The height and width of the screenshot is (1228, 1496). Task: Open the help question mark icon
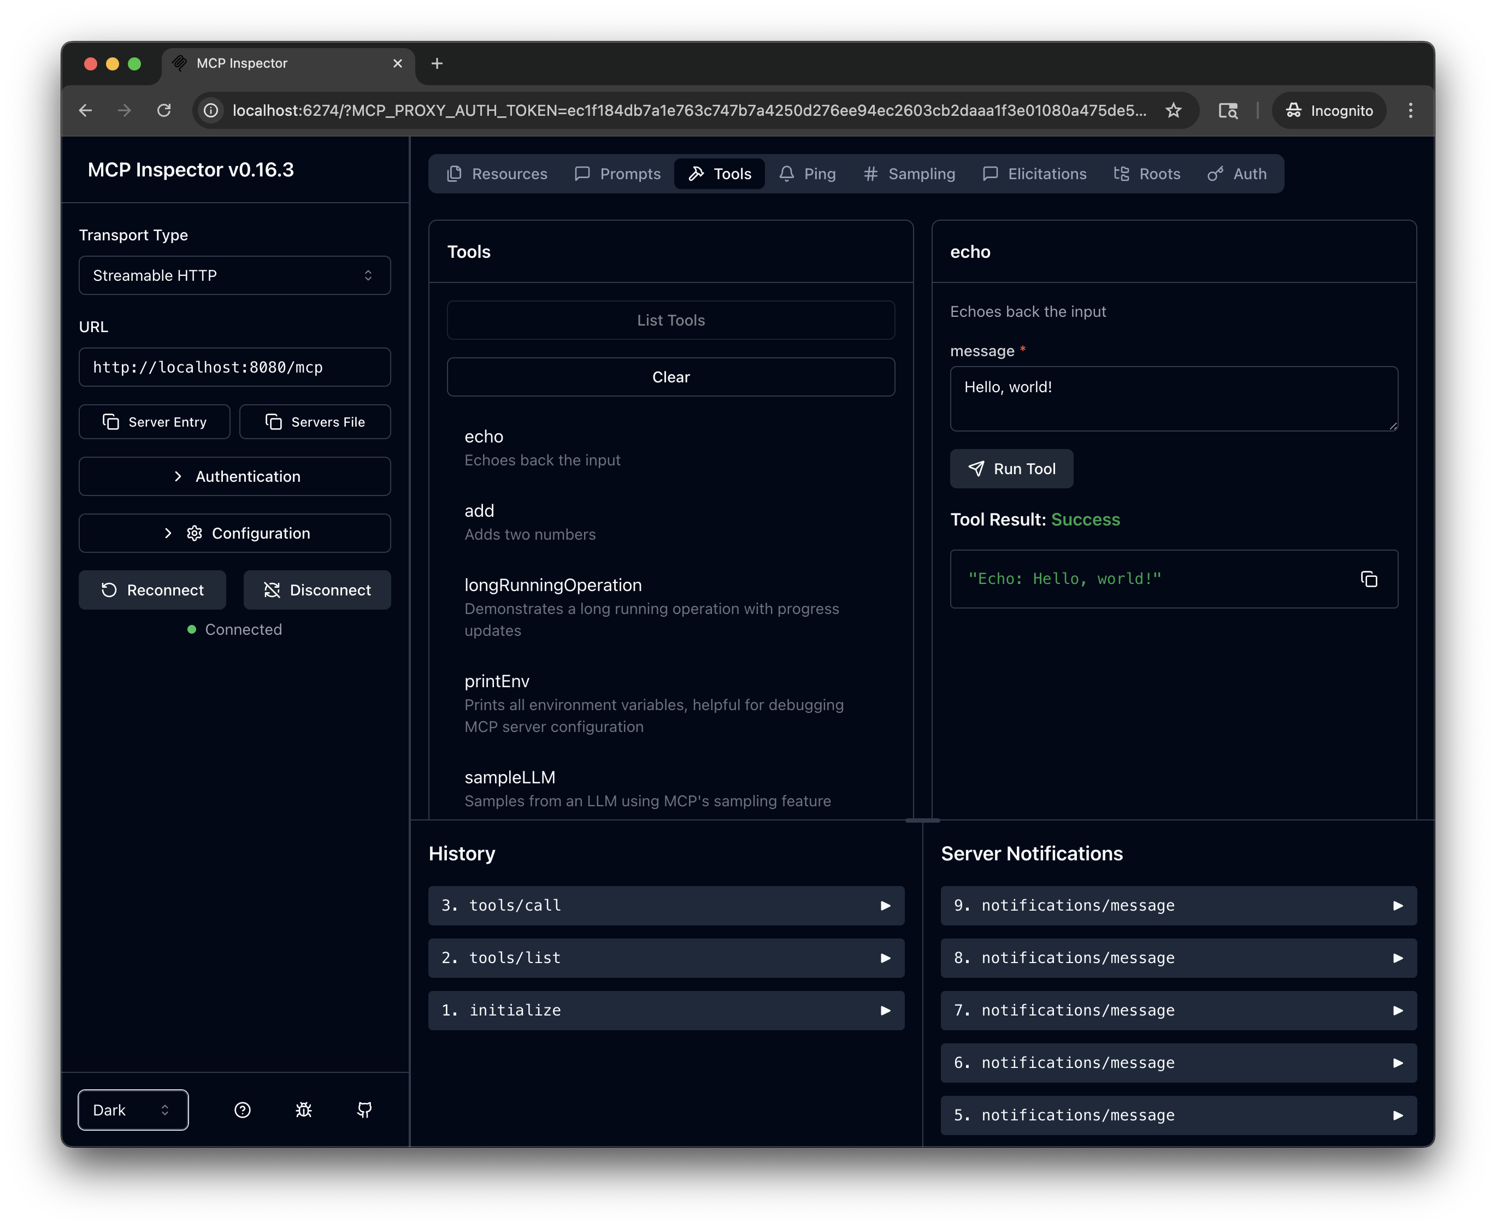[243, 1110]
